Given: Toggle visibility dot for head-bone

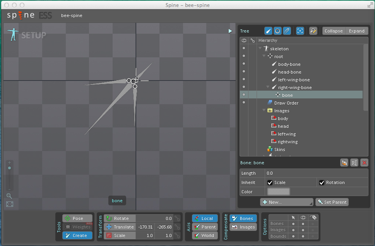Looking at the screenshot, I should (244, 72).
